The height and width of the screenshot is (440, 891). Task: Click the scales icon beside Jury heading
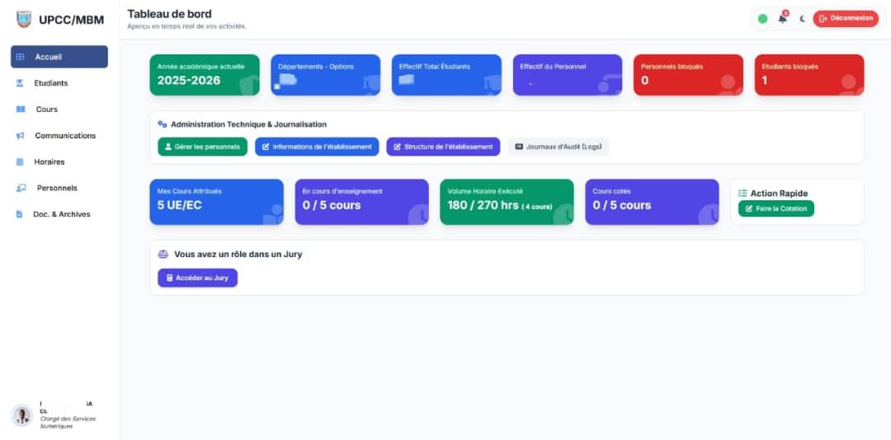(163, 255)
